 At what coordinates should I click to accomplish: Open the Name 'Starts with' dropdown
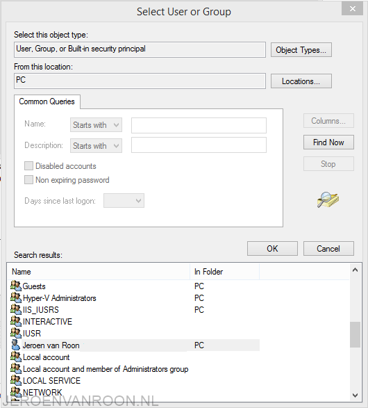click(x=96, y=125)
